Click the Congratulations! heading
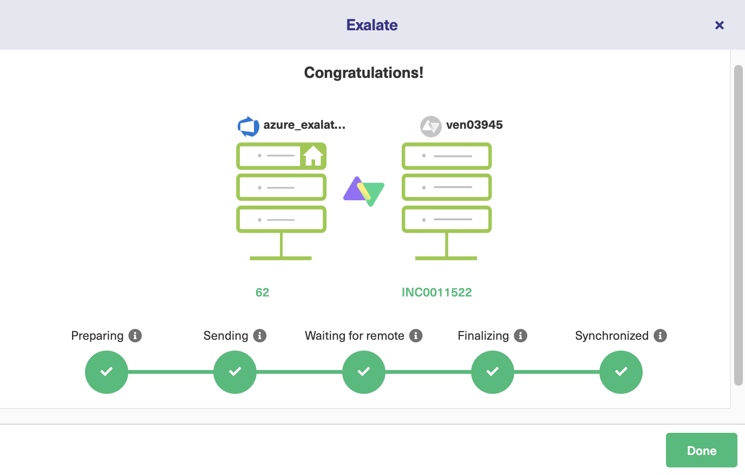 point(364,72)
